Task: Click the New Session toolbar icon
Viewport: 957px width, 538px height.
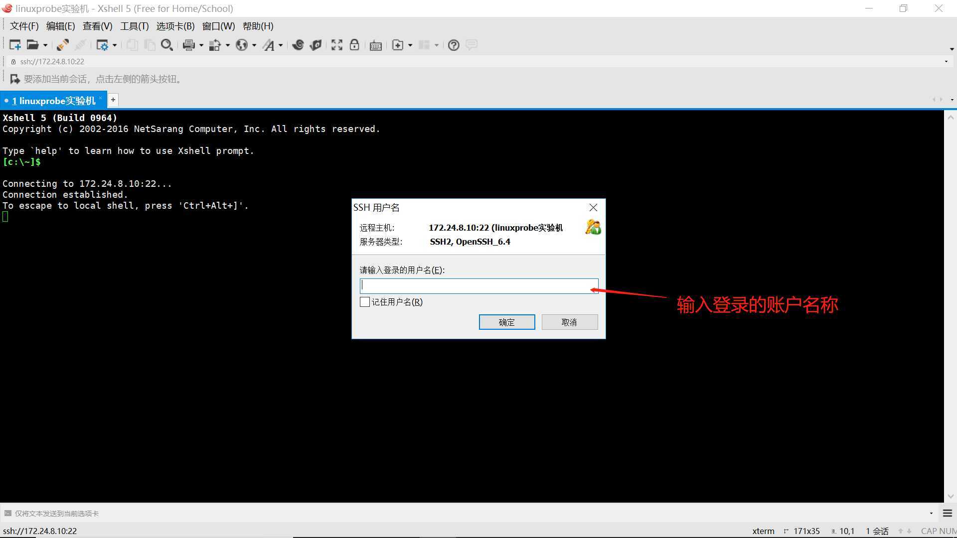Action: (15, 45)
